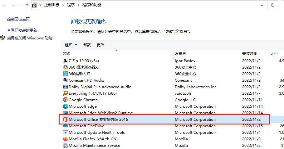Select the Mozilla Firefox icon entry
This screenshot has width=284, height=149.
[66, 139]
